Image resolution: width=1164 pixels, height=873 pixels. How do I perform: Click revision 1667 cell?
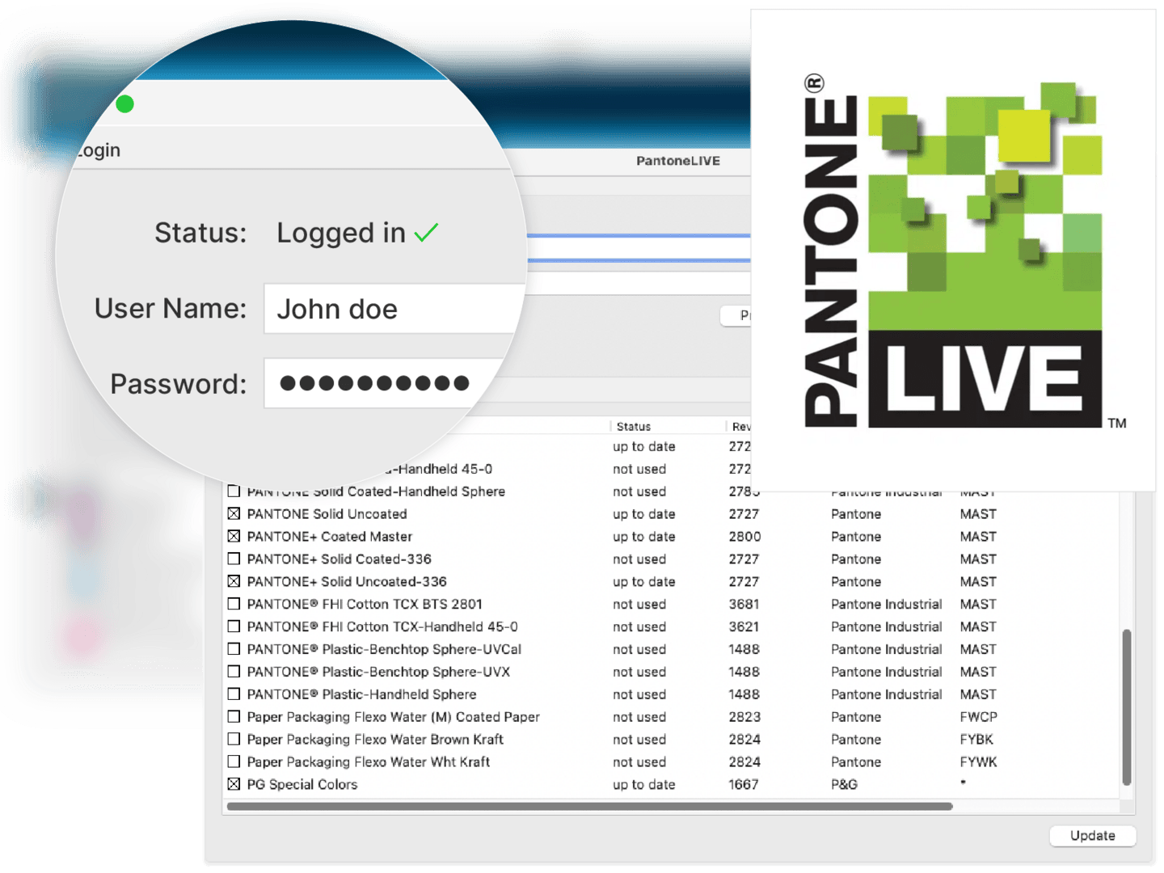pyautogui.click(x=744, y=785)
